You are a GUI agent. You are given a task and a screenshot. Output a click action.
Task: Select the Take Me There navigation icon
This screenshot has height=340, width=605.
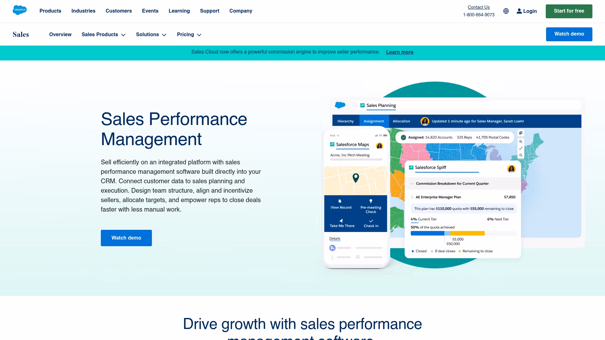coord(341,221)
